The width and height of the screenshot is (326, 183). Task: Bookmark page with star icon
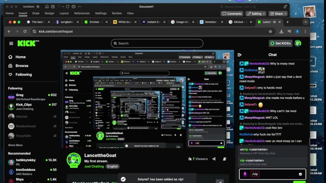[x=270, y=32]
